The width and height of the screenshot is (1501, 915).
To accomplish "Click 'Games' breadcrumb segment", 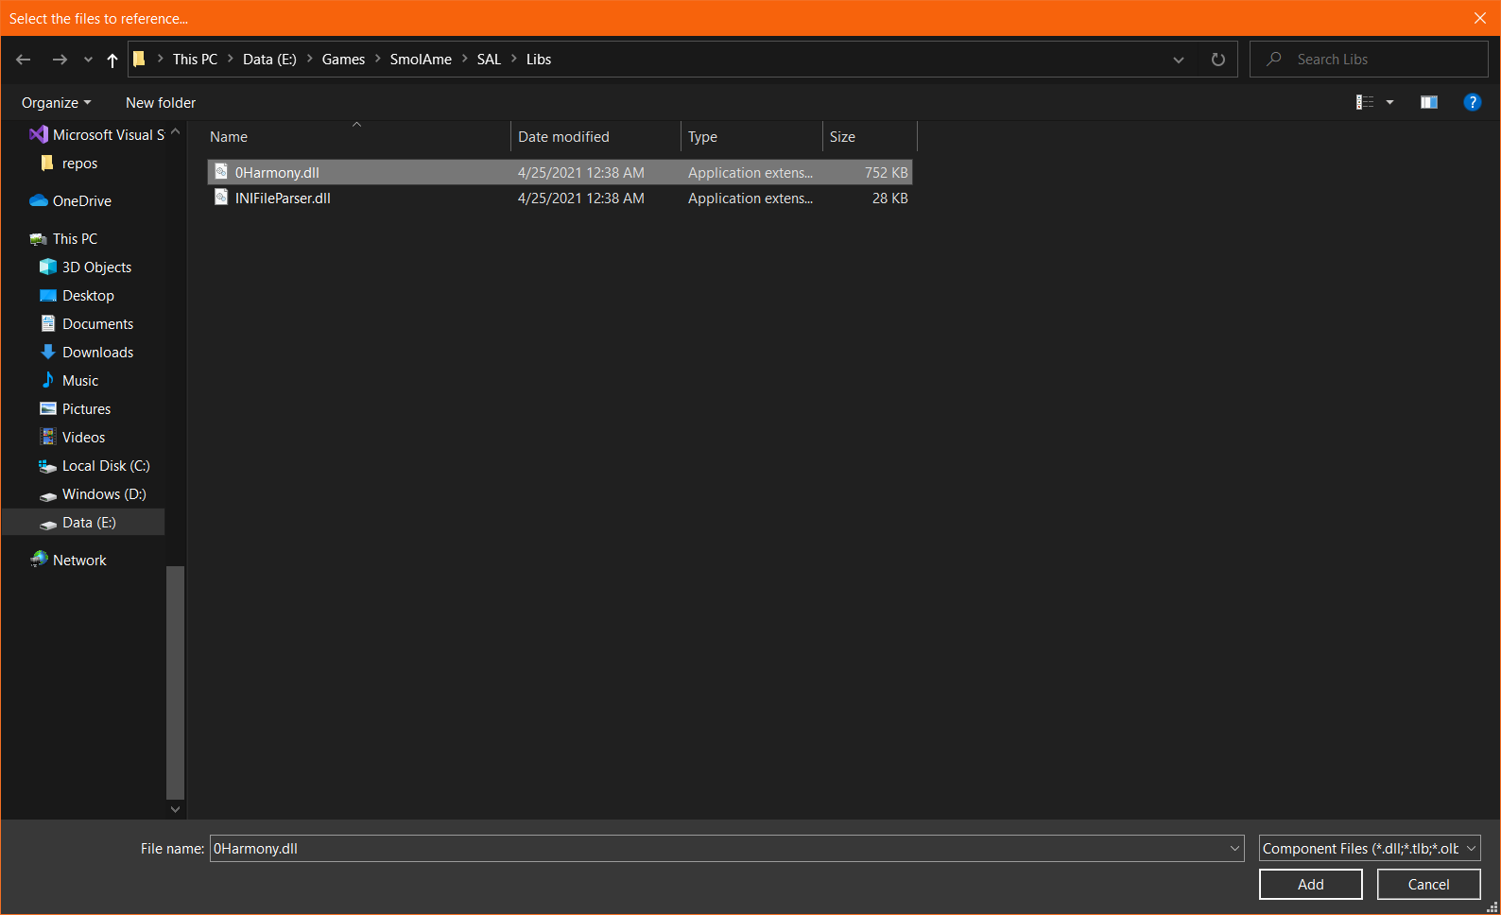I will pos(343,59).
